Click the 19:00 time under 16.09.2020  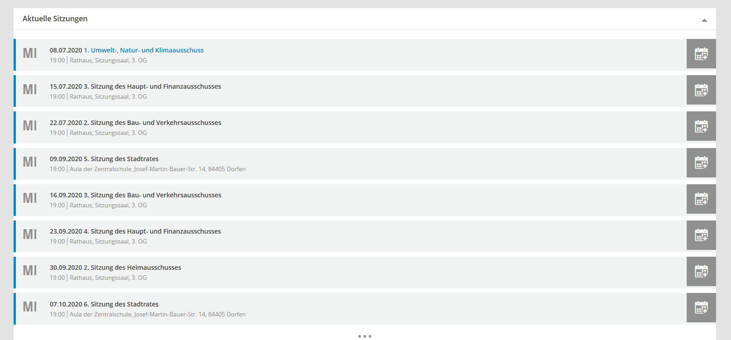click(x=57, y=205)
